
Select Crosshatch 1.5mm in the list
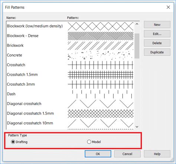[22, 75]
